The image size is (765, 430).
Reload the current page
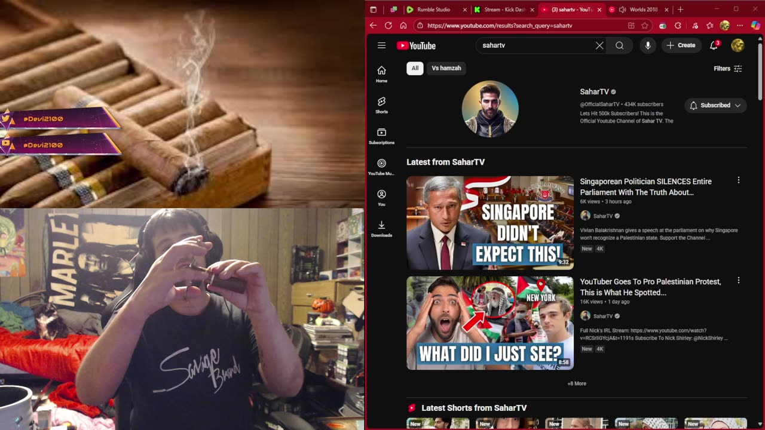pos(388,26)
